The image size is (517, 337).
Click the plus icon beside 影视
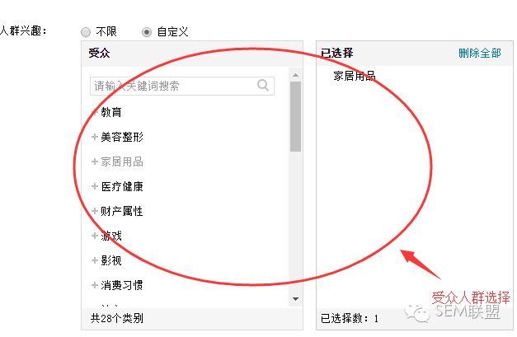[x=95, y=260]
